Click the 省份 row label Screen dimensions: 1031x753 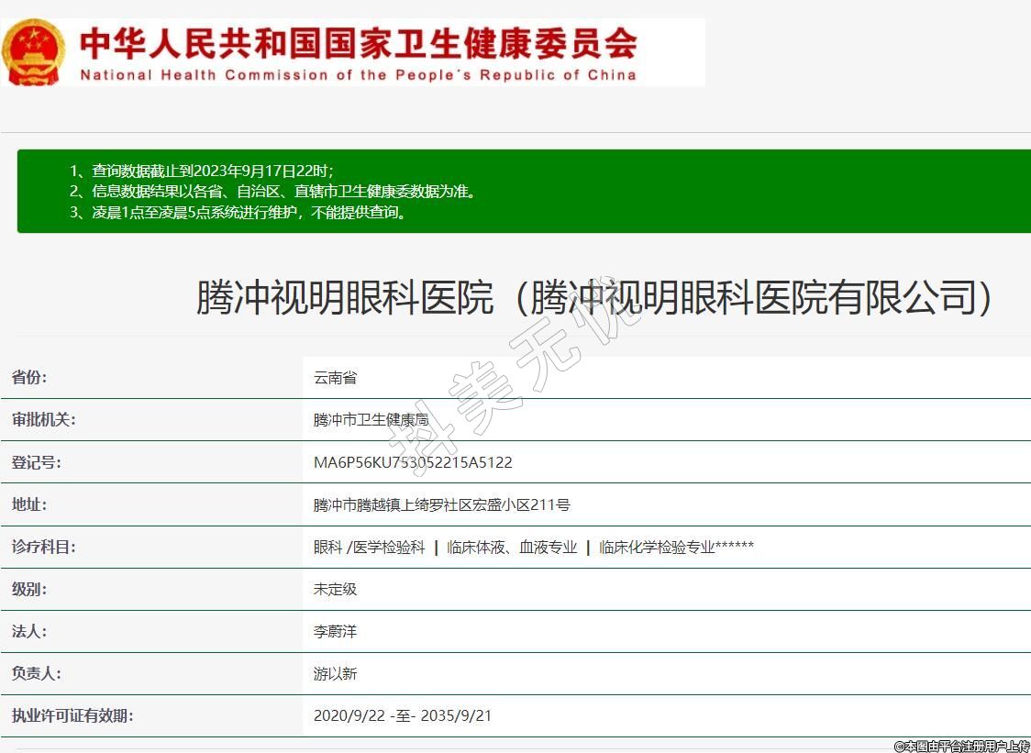(x=29, y=377)
